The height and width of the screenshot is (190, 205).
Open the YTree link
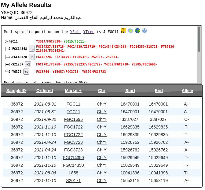click(90, 32)
